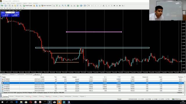Toggle the Авто-торговля button
Screen dimensions: 186x104
(x=46, y=5)
